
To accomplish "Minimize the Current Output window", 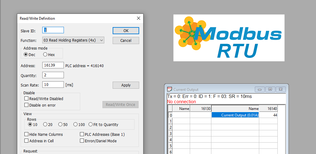I will [x=260, y=89].
